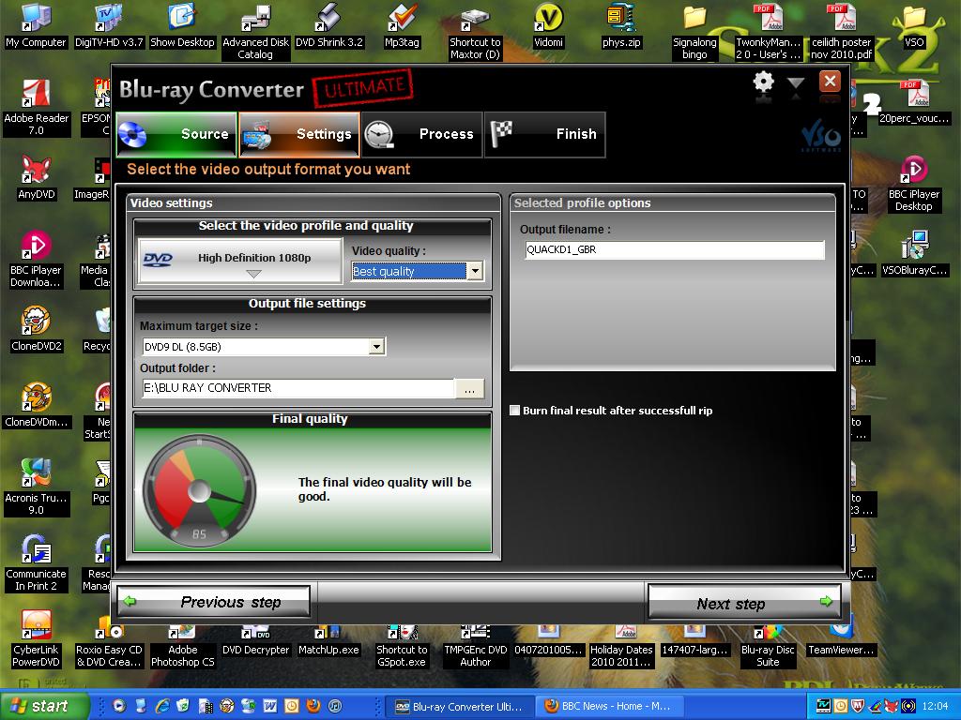Launch Microsoft Word from quick launch

click(x=269, y=706)
